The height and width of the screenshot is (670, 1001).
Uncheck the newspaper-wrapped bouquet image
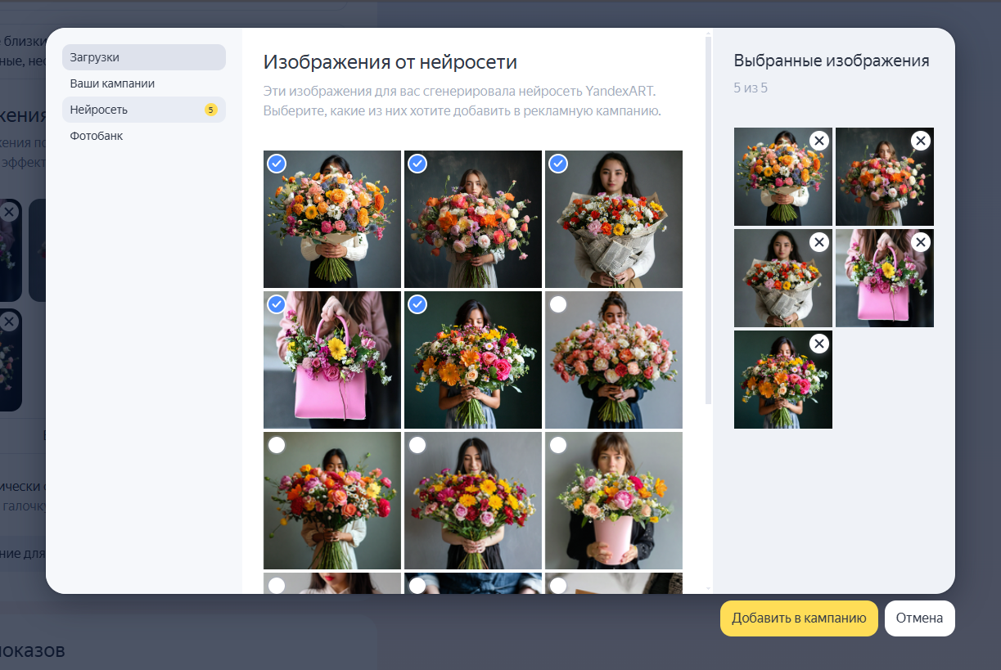558,164
